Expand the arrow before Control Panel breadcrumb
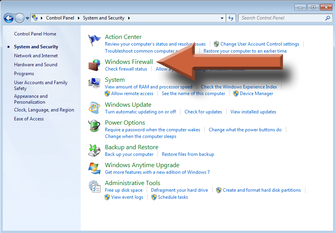Image resolution: width=335 pixels, height=233 pixels. coord(42,18)
